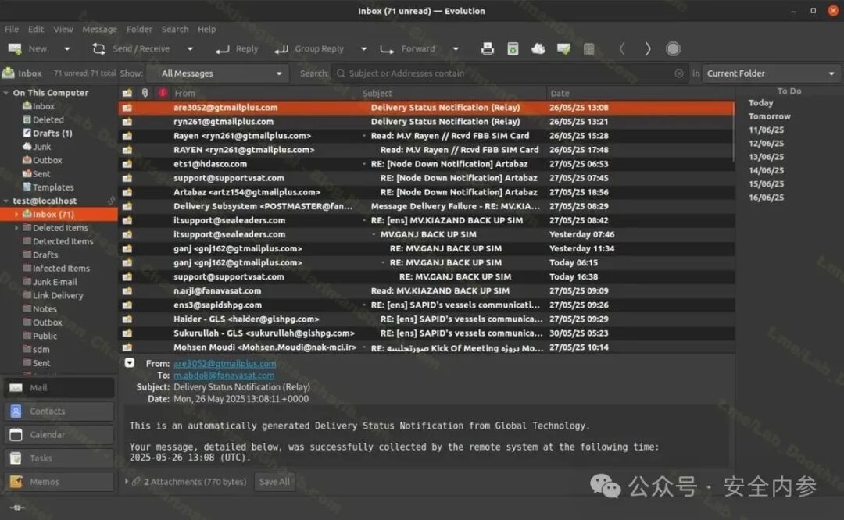The image size is (844, 520).
Task: Select Tomorrow in To Do pane
Action: tap(769, 116)
